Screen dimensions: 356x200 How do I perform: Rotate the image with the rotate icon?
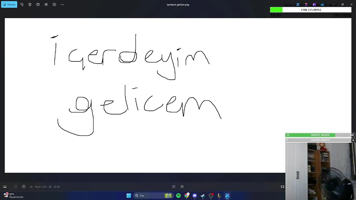click(x=22, y=4)
